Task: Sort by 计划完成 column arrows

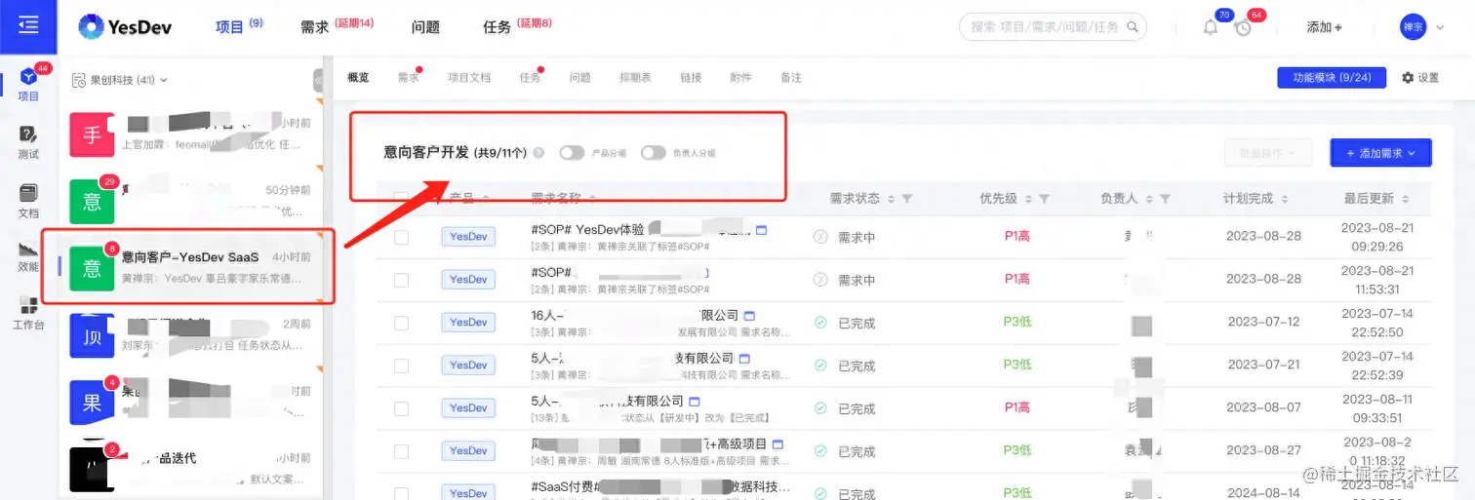Action: pos(1284,199)
